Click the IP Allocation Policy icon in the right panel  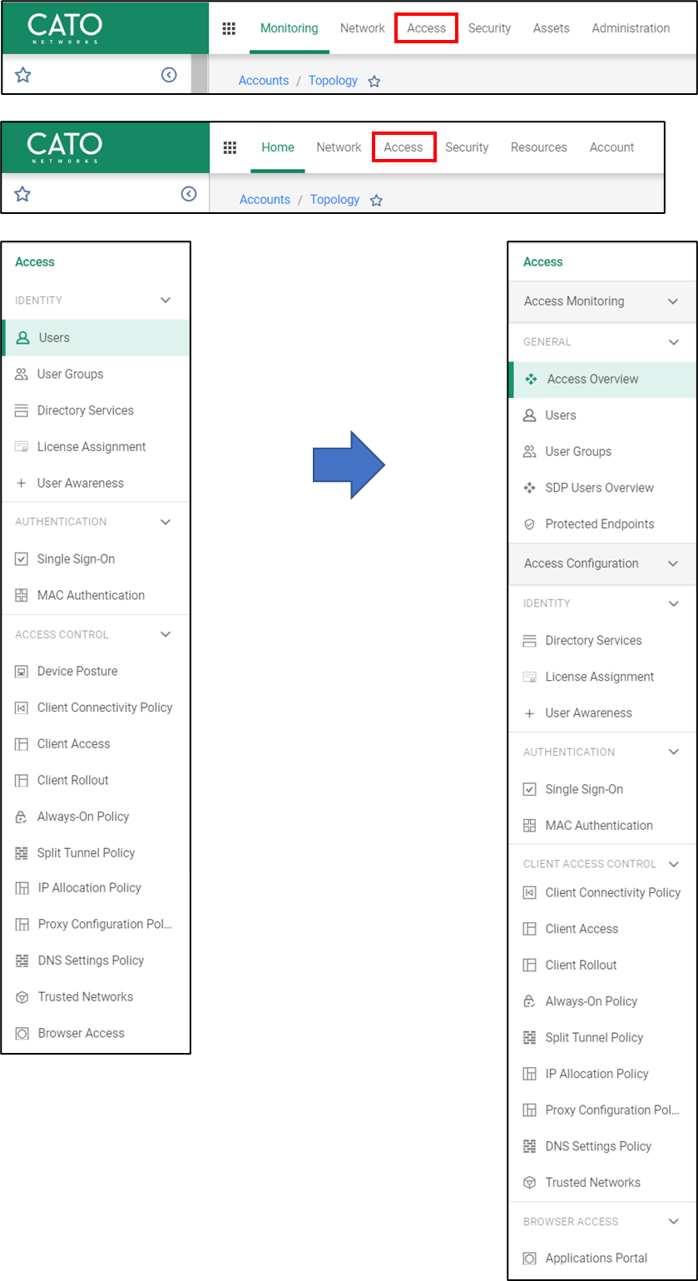[529, 1074]
